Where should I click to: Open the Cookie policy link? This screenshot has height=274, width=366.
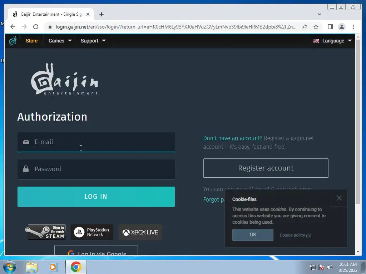click(x=295, y=235)
